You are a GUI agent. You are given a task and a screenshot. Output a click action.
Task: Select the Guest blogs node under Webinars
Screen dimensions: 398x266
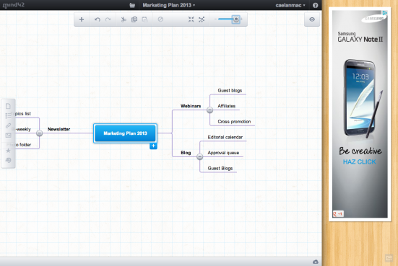[x=230, y=90]
